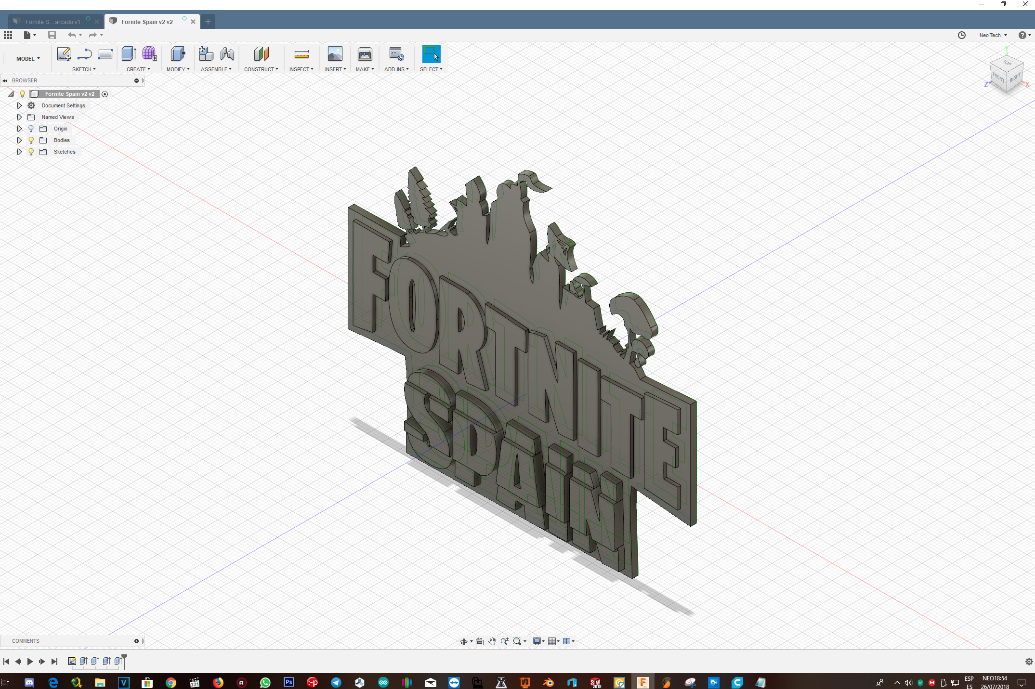Click the Insert Image decal icon
This screenshot has height=689, width=1035.
[335, 54]
